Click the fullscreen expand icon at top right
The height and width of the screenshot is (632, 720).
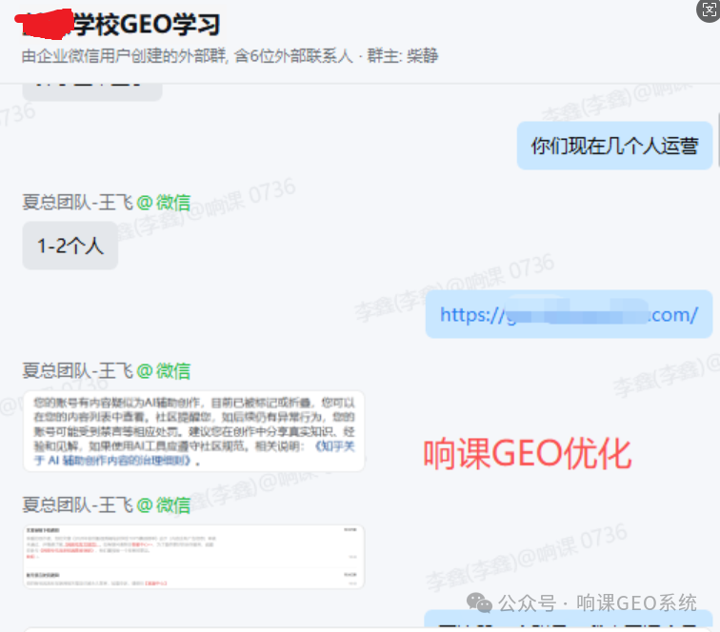708,10
